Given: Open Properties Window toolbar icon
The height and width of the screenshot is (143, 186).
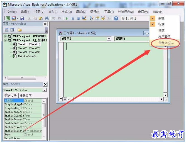Looking at the screenshot, I should click(97, 18).
